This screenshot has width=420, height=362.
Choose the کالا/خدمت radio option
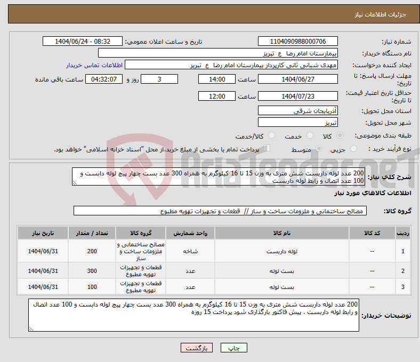coord(271,136)
